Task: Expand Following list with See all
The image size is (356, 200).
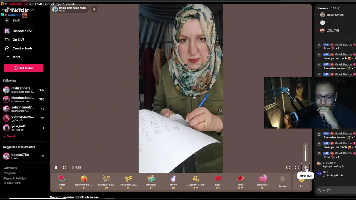Action: (x=9, y=136)
